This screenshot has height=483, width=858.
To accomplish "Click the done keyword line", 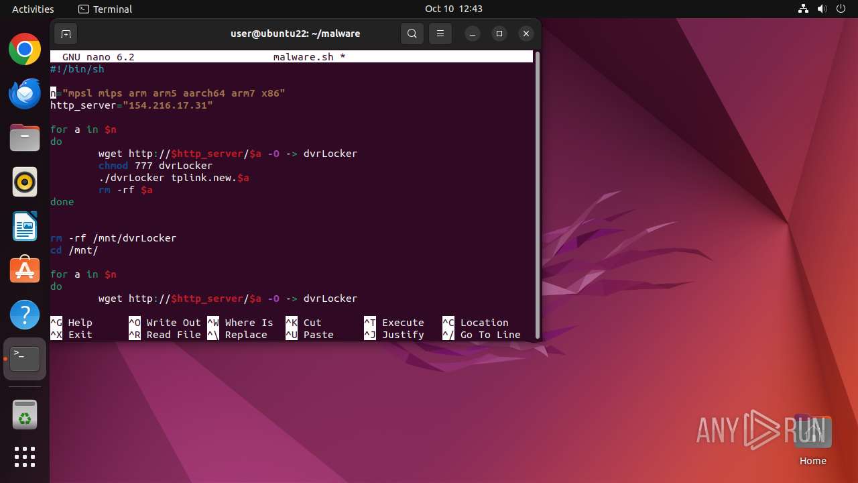I will (62, 202).
